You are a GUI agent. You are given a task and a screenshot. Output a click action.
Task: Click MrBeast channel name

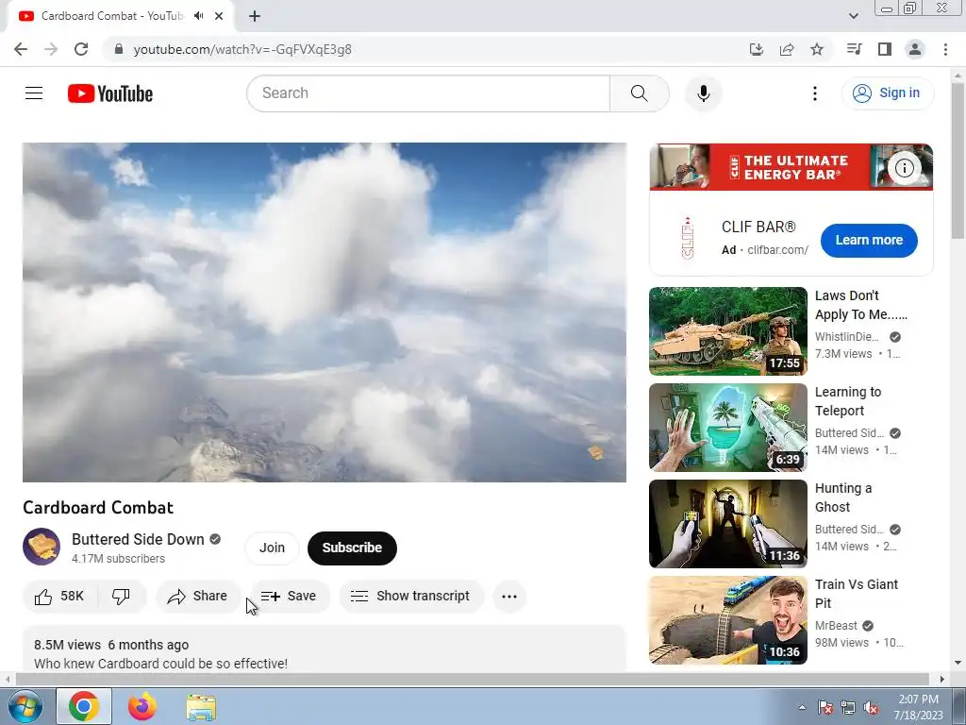[836, 626]
